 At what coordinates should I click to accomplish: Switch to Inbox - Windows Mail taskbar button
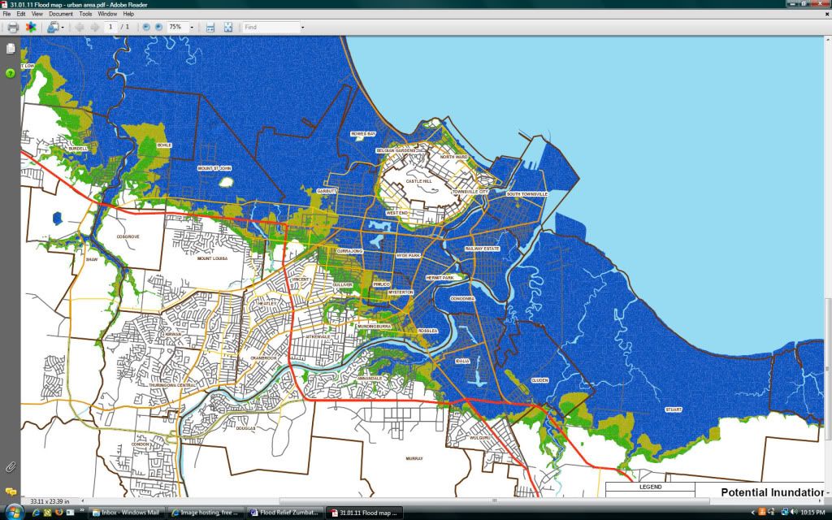click(x=126, y=513)
